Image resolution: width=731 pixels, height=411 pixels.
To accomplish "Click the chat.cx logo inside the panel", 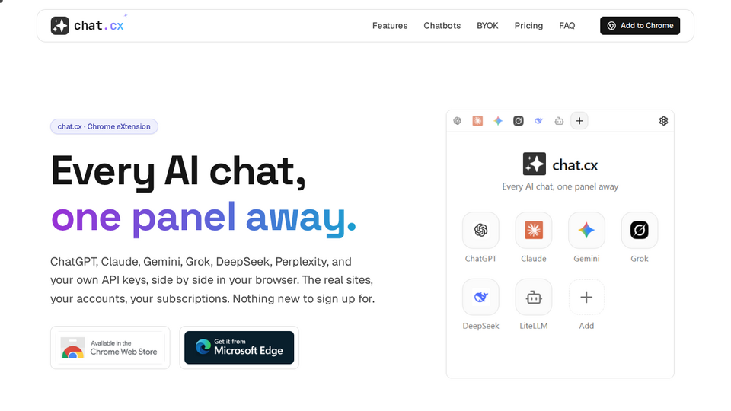I will click(560, 164).
